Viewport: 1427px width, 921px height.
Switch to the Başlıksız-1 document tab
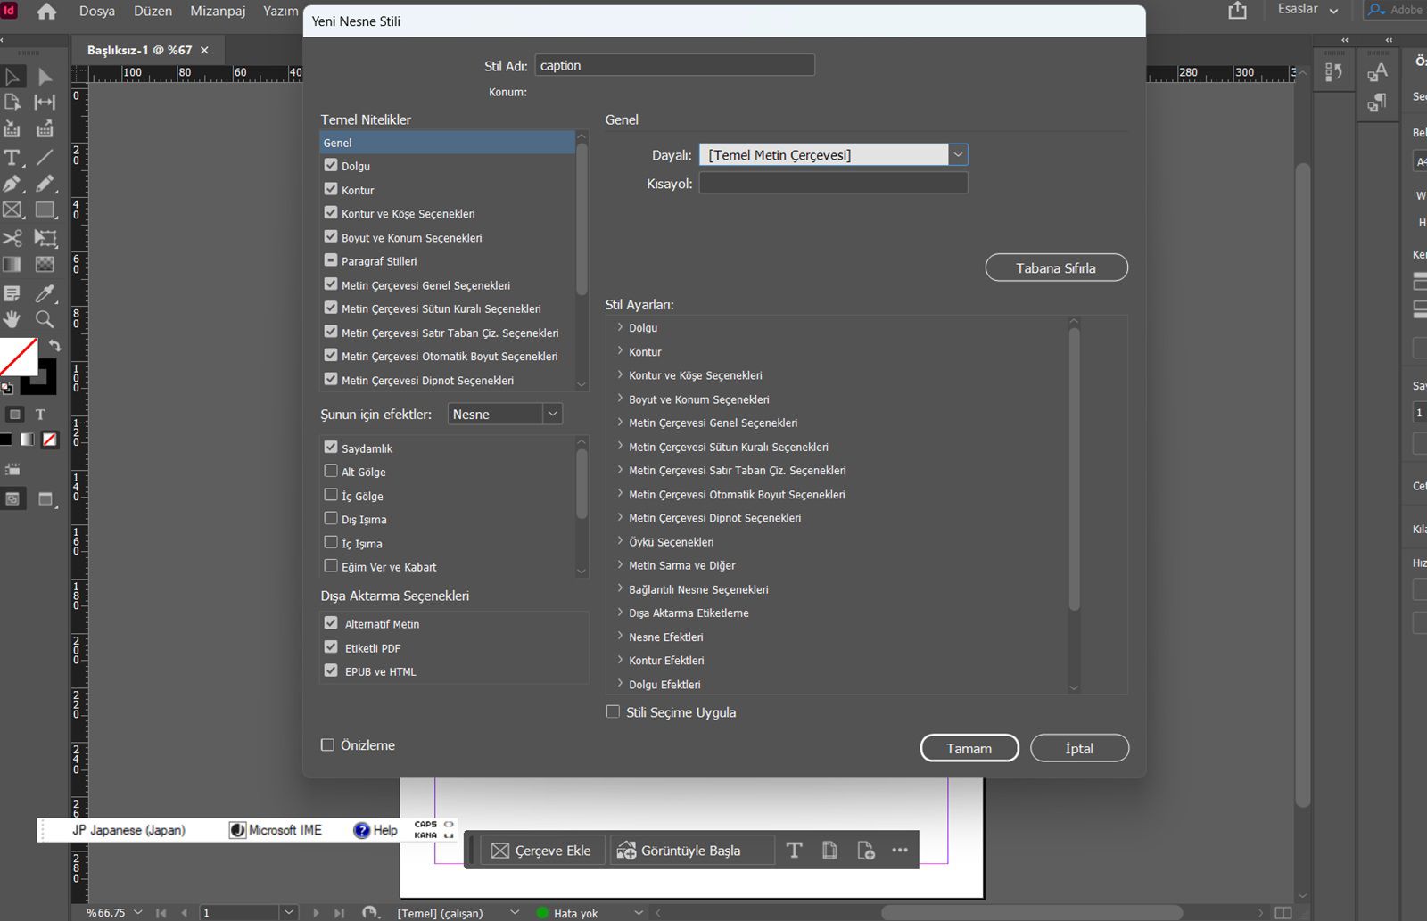(140, 50)
